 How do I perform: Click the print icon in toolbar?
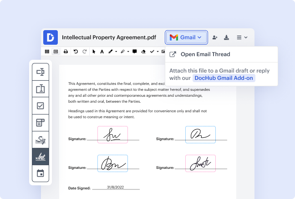tap(66, 52)
